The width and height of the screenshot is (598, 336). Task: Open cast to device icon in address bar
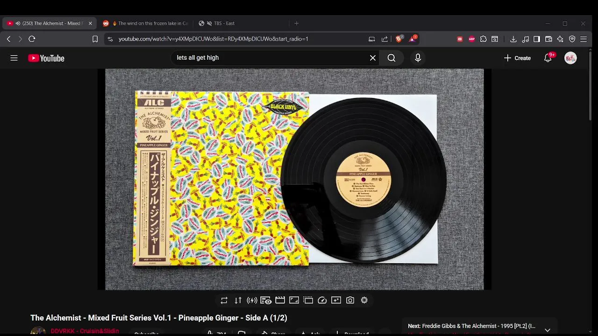[x=372, y=39]
